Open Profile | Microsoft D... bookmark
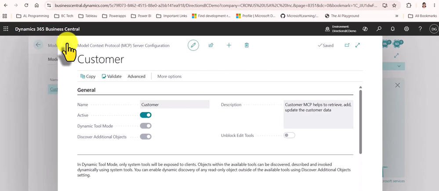Image resolution: width=439 pixels, height=191 pixels. pos(256,16)
